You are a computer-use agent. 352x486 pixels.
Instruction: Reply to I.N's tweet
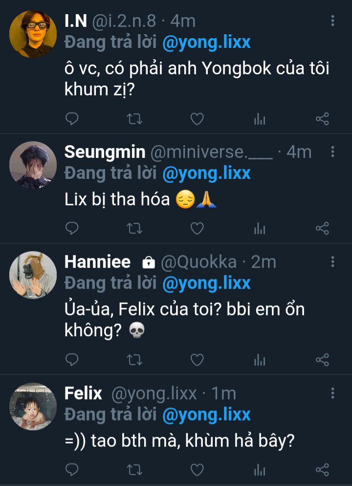[x=72, y=119]
